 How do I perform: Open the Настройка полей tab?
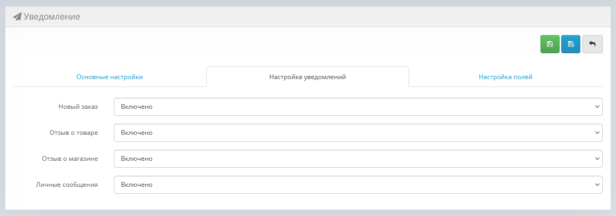click(505, 77)
